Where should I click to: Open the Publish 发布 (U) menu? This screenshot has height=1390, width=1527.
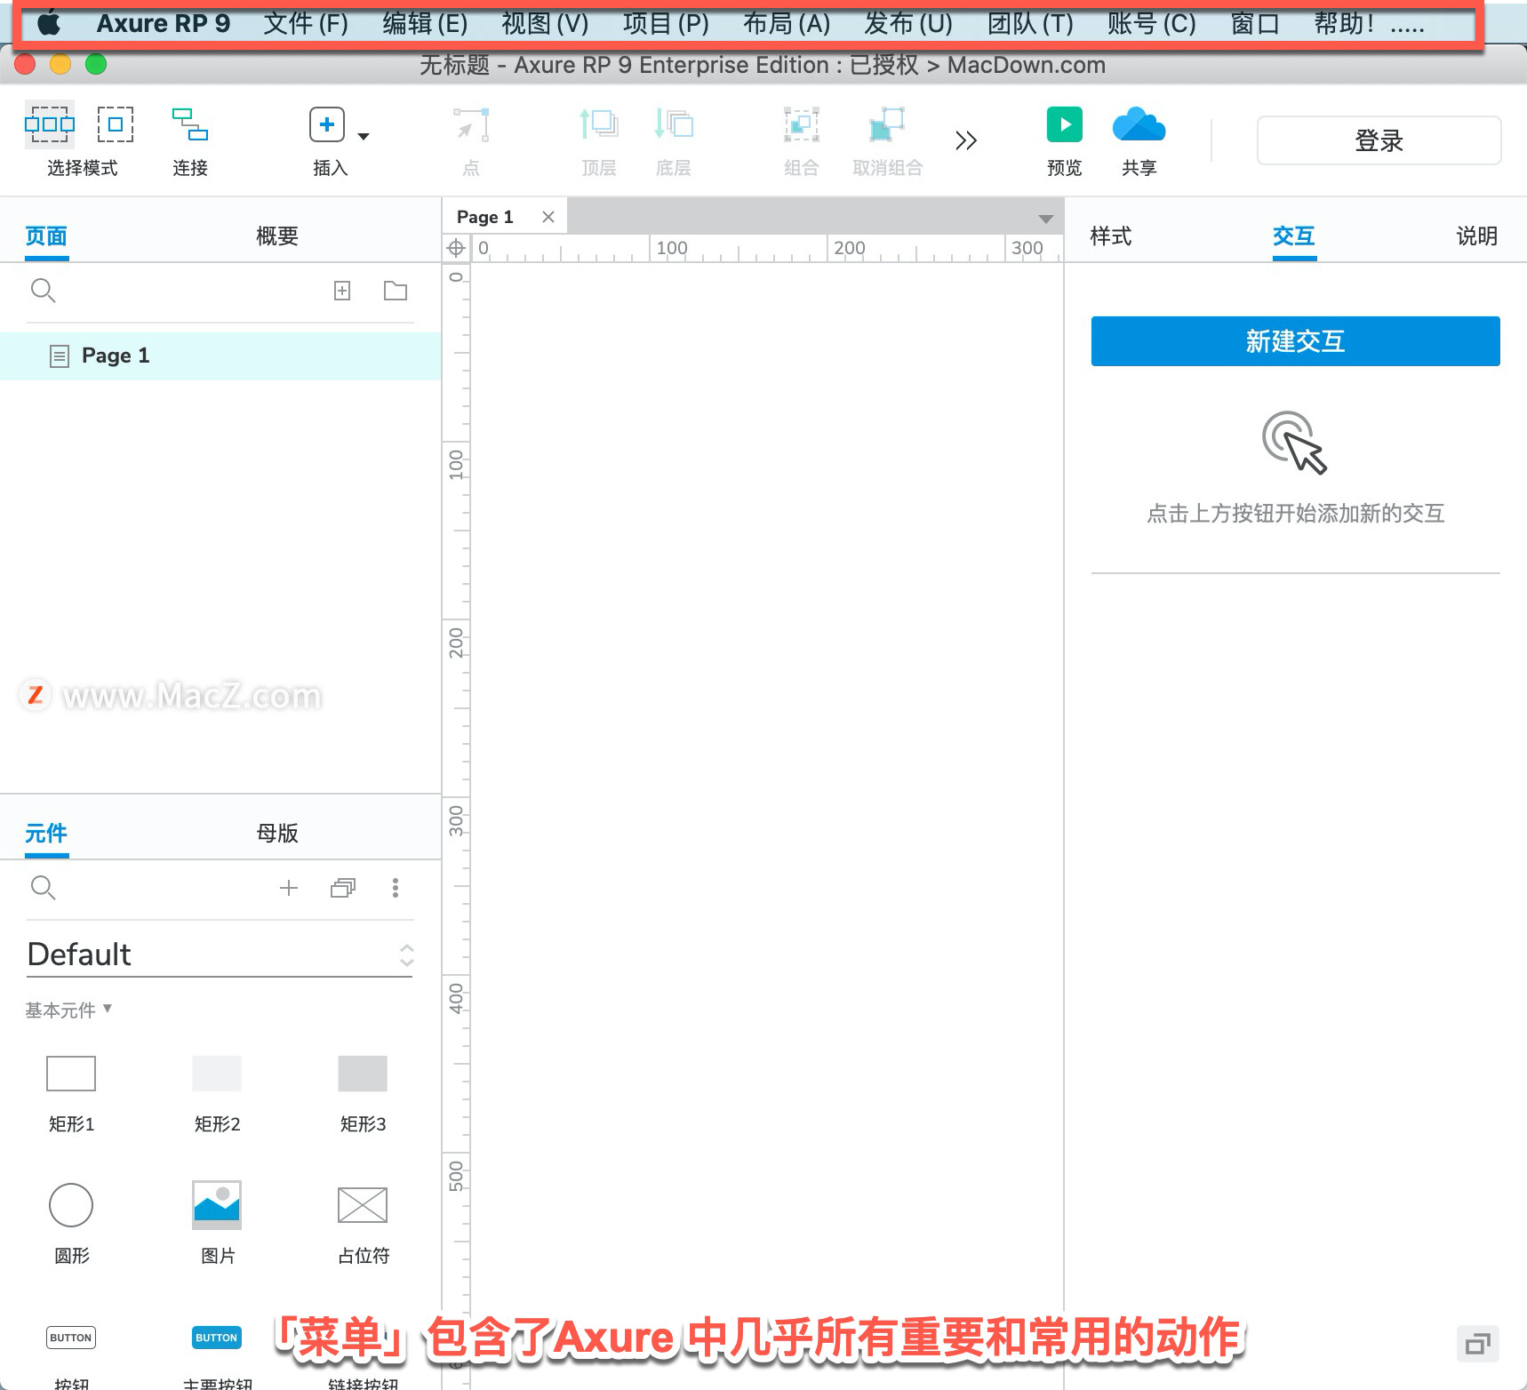pos(908,24)
